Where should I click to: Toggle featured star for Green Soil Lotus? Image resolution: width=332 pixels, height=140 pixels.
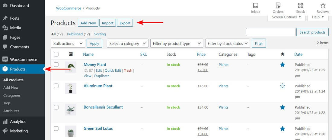(283, 129)
